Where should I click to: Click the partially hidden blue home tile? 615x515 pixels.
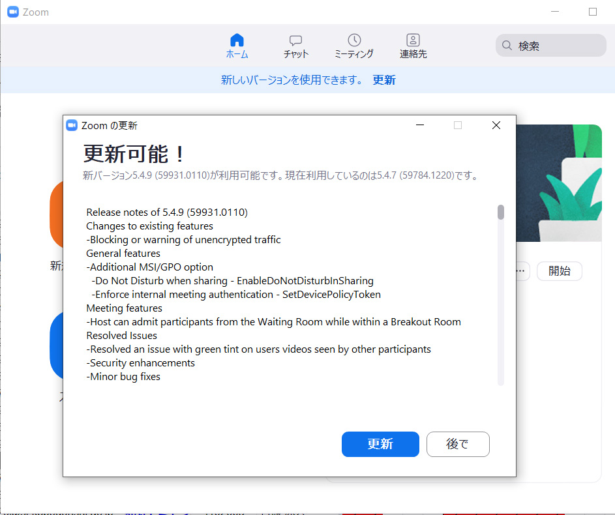point(57,346)
